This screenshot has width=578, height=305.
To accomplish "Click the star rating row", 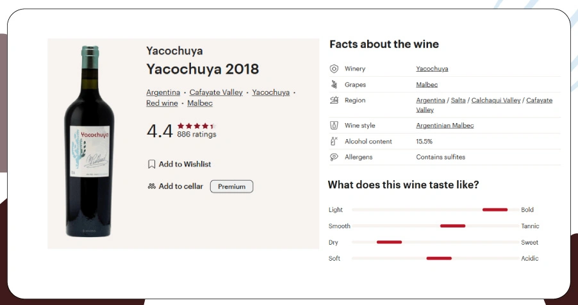I will (x=195, y=126).
